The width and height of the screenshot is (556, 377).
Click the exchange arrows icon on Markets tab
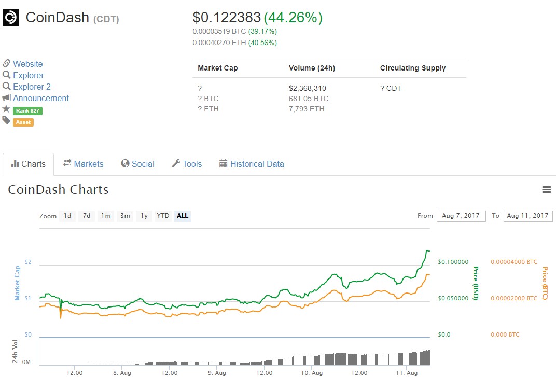(x=67, y=163)
